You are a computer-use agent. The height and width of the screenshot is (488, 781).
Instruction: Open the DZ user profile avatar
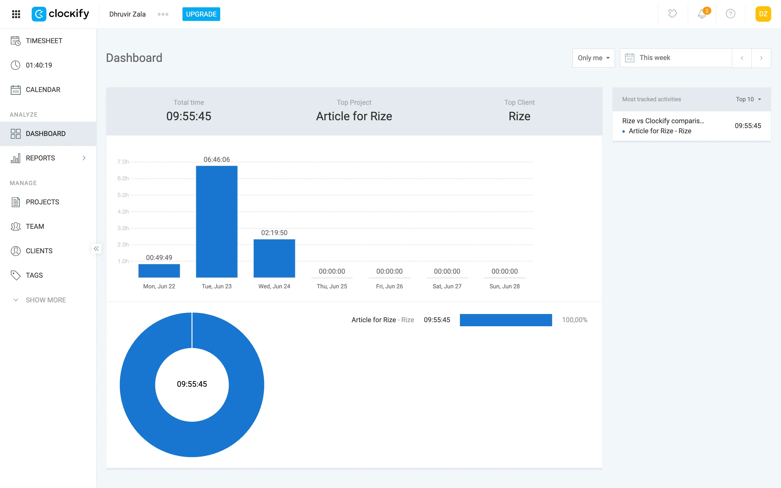click(x=763, y=14)
